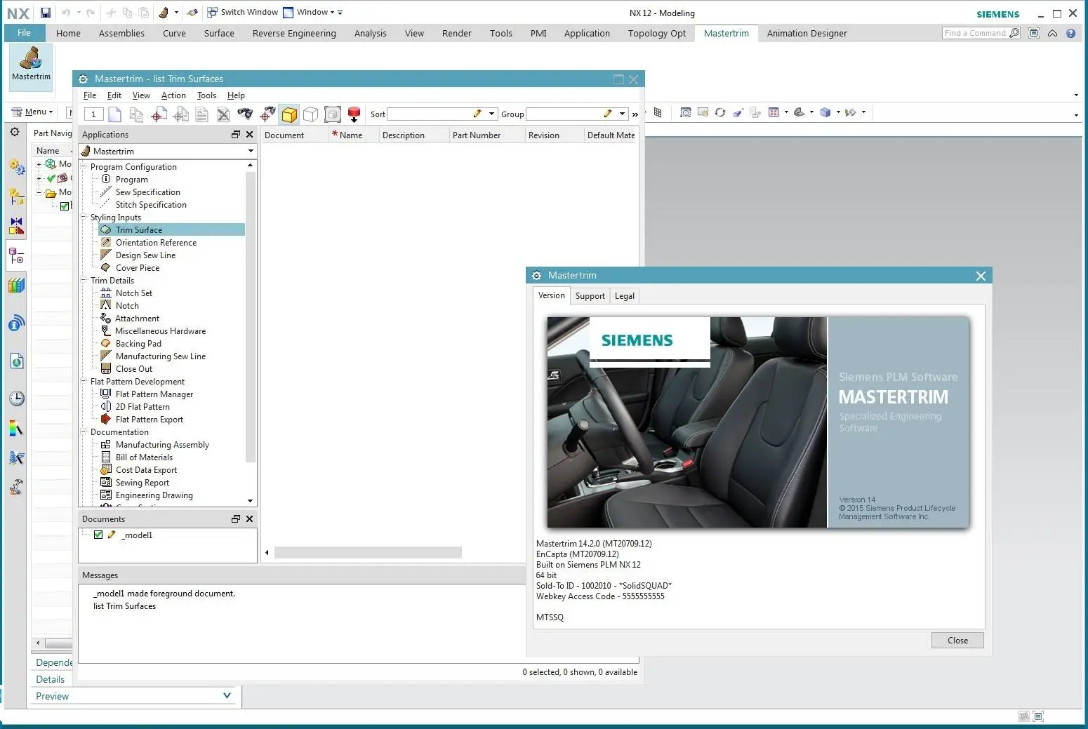Collapse the Flat Pattern Development group
The height and width of the screenshot is (729, 1088).
(84, 382)
